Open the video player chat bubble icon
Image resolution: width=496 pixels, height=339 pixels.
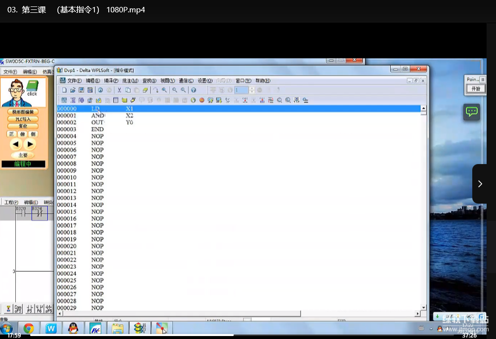click(471, 112)
